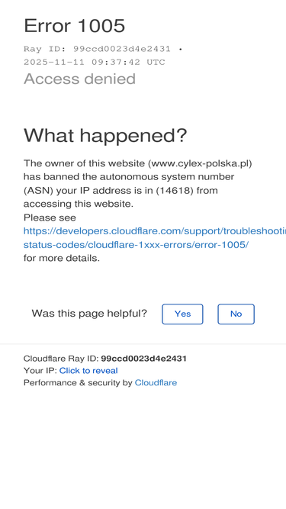The image size is (286, 509).
Task: Click the Access denied subtitle
Action: [79, 79]
